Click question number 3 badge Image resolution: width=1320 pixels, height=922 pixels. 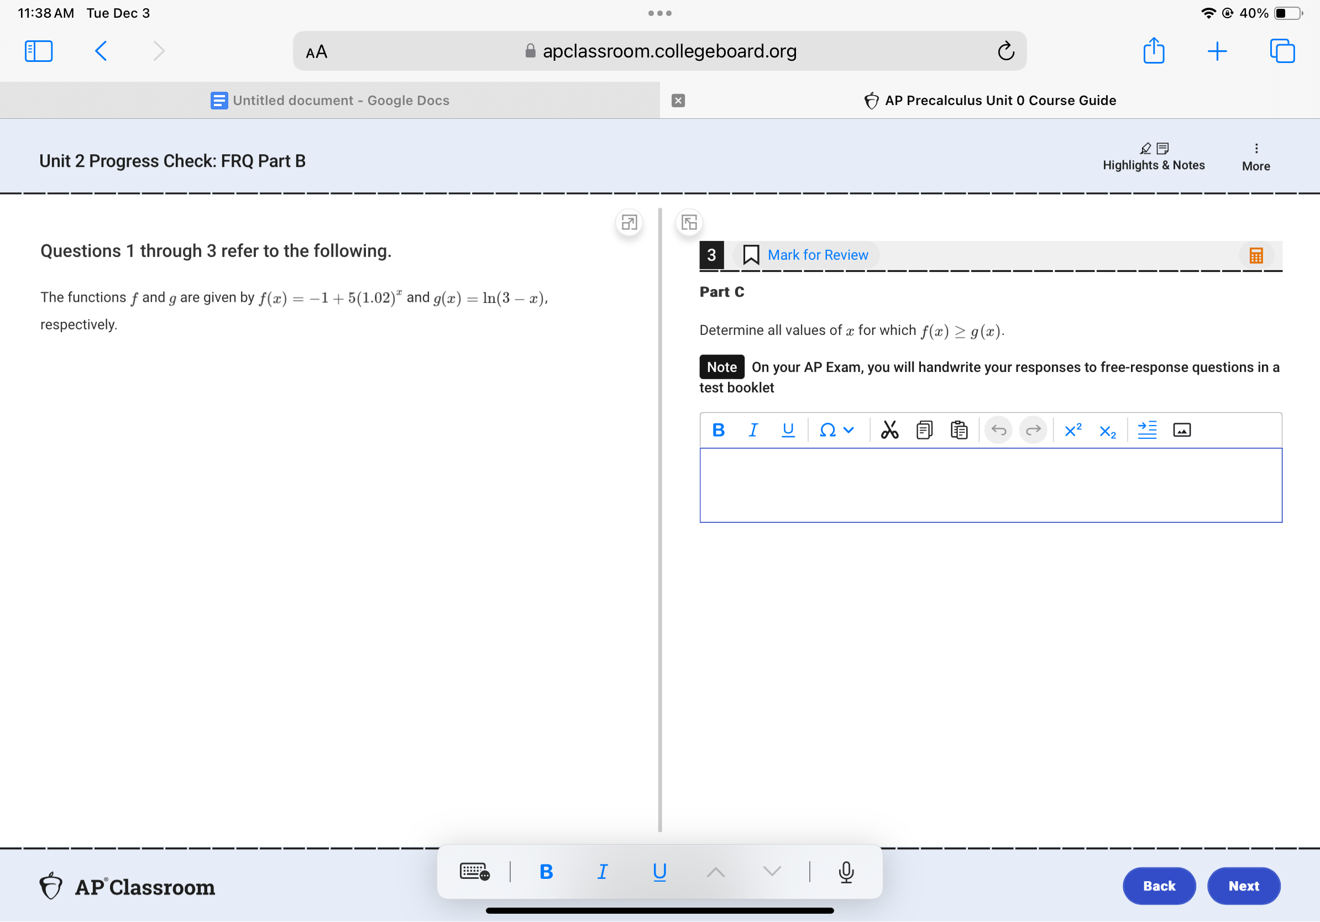711,255
